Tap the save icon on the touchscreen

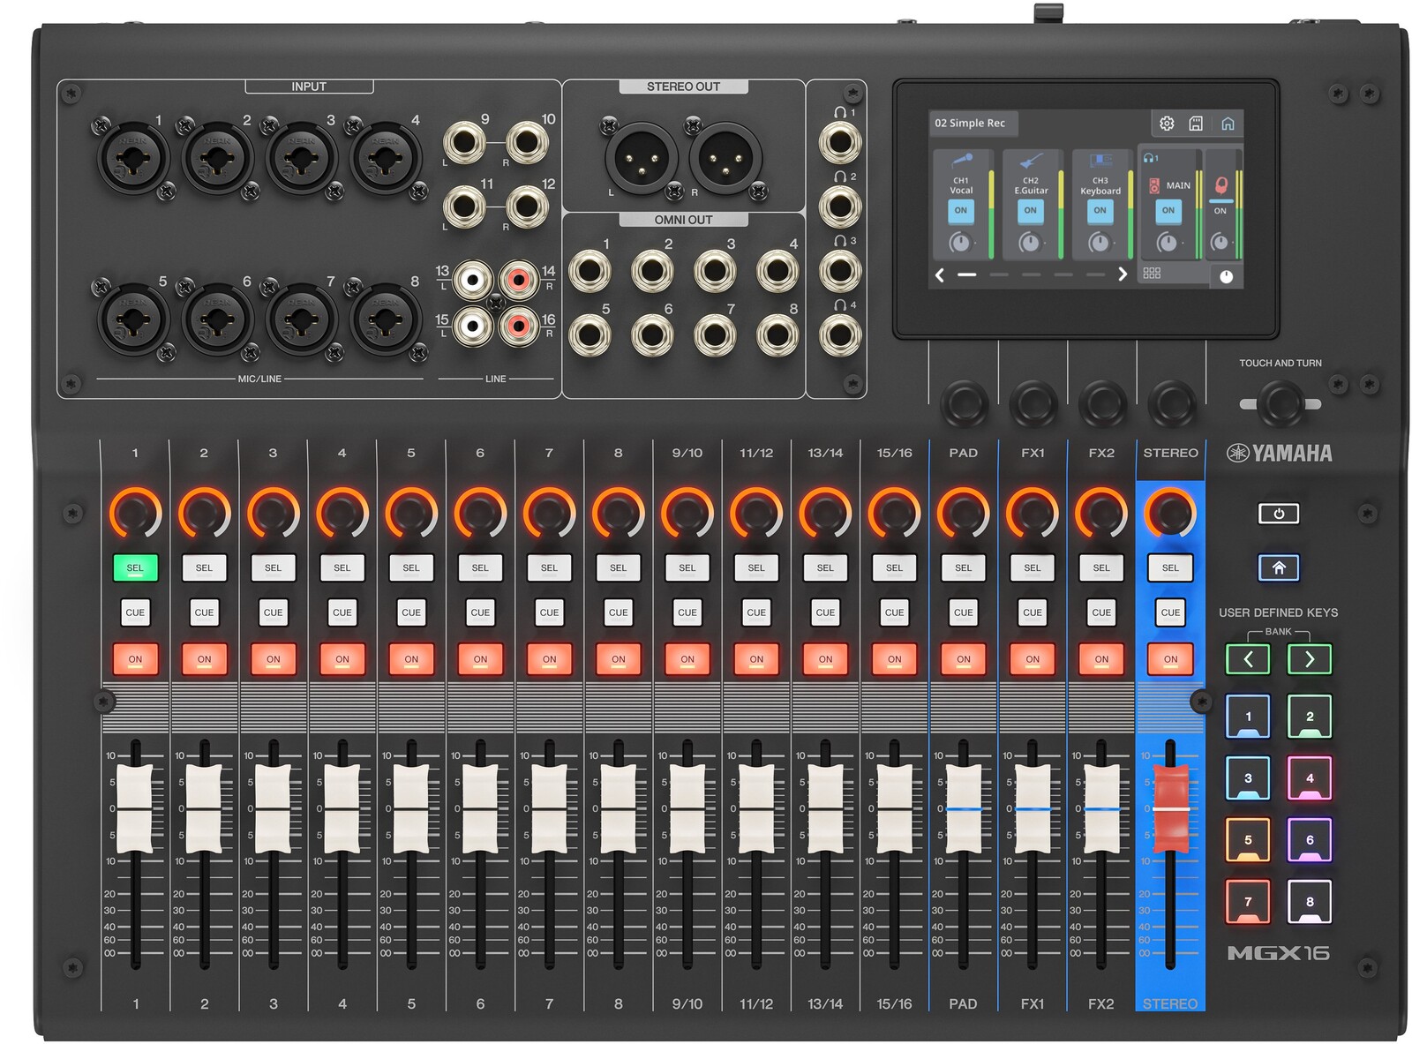point(1195,124)
